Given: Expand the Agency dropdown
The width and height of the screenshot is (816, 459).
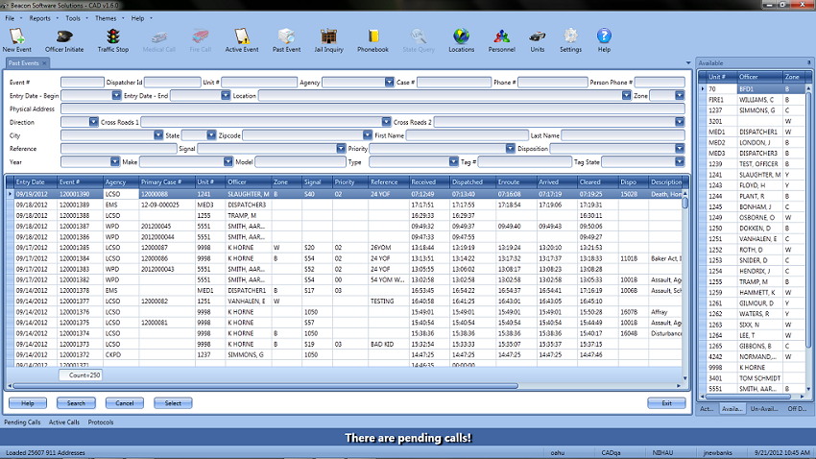Looking at the screenshot, I should coord(390,83).
